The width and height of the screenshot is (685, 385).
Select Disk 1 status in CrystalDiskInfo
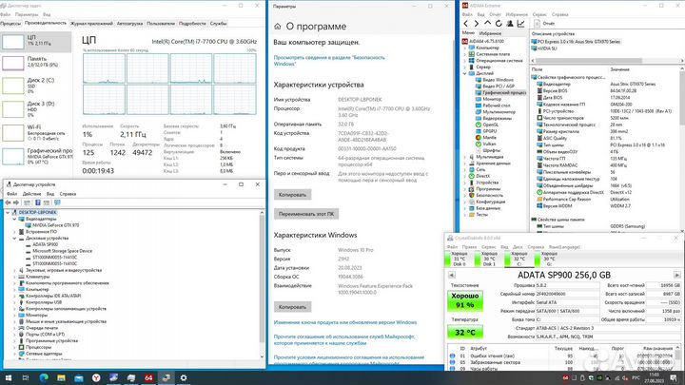tap(486, 259)
